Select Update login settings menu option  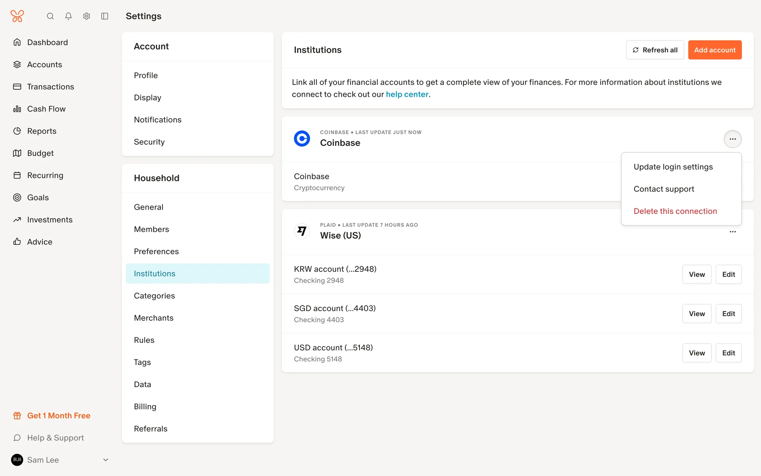point(673,167)
